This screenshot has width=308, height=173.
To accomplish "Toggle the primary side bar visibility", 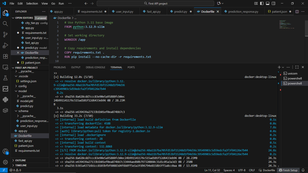I will 262,4.
